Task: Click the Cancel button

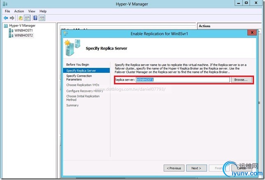Action: click(241, 168)
